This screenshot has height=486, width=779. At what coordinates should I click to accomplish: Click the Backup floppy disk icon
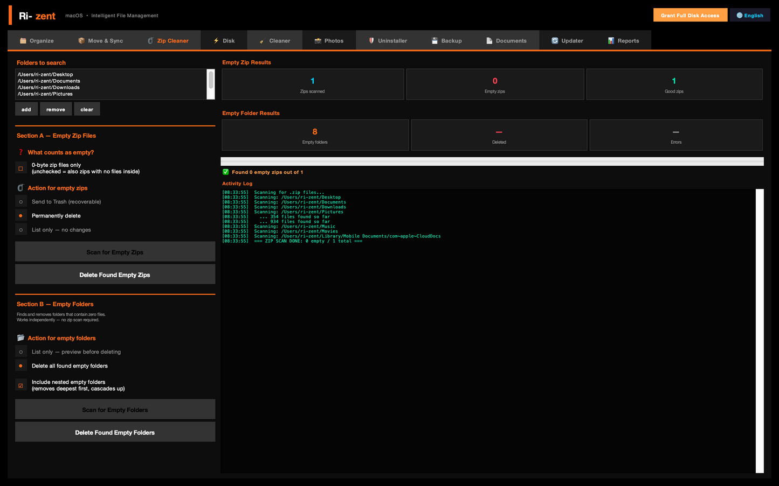(x=435, y=41)
